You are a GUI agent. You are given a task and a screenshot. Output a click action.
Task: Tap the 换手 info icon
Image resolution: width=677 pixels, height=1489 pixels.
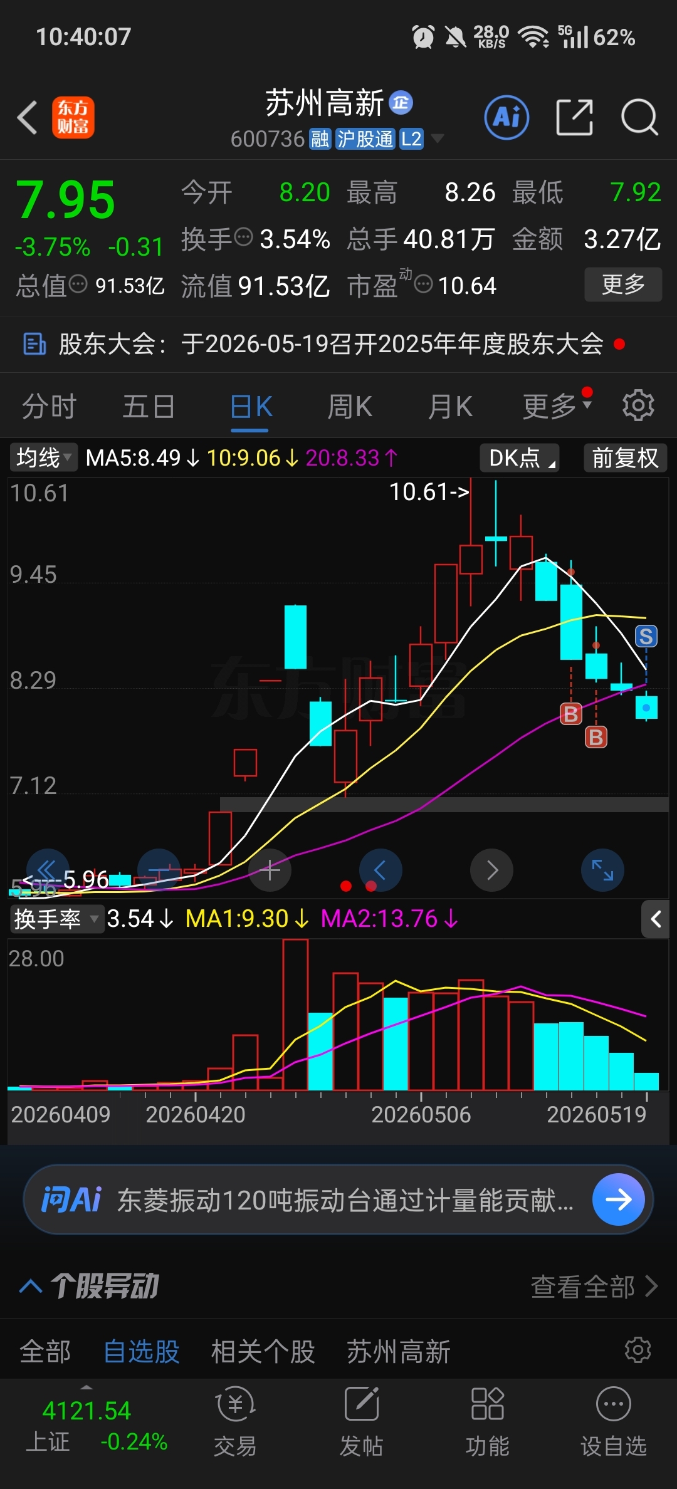[x=243, y=237]
